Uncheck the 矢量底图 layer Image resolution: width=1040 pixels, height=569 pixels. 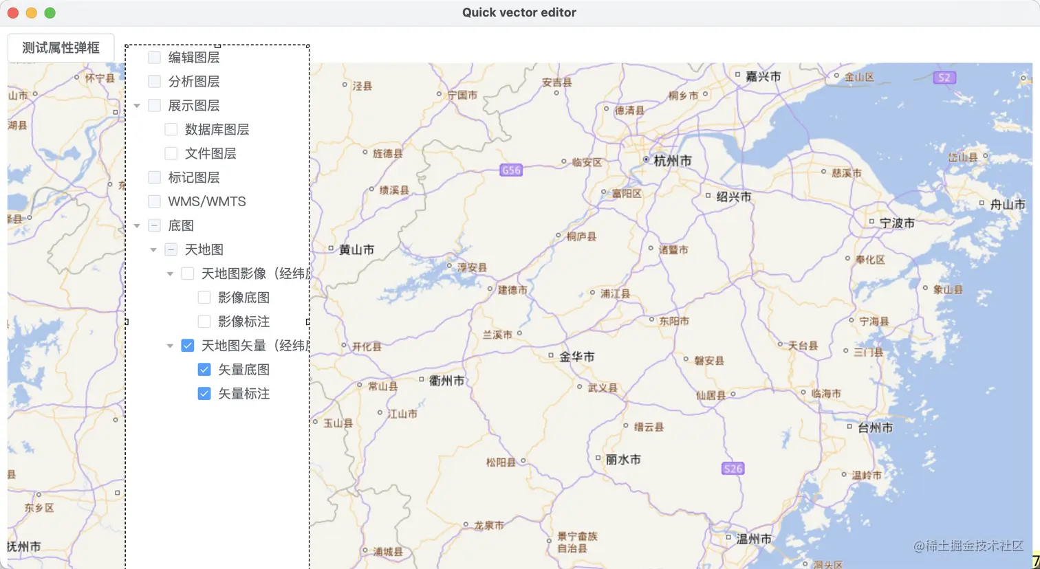click(204, 369)
